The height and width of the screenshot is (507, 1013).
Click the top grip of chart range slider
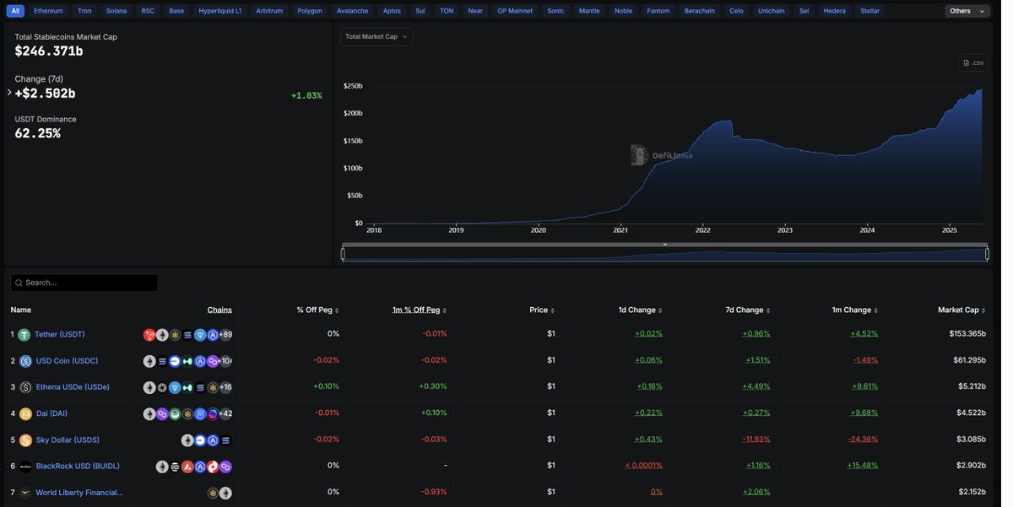click(664, 245)
